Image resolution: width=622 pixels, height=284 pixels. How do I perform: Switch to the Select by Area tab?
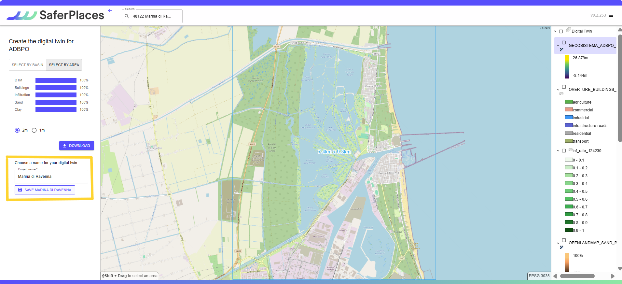[64, 65]
